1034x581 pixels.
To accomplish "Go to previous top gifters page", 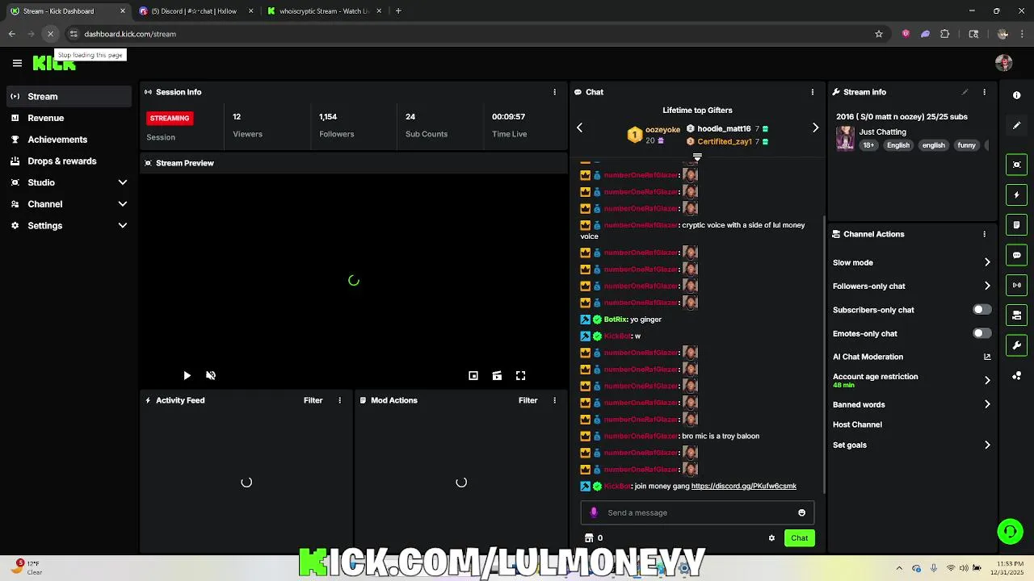I will click(x=579, y=127).
